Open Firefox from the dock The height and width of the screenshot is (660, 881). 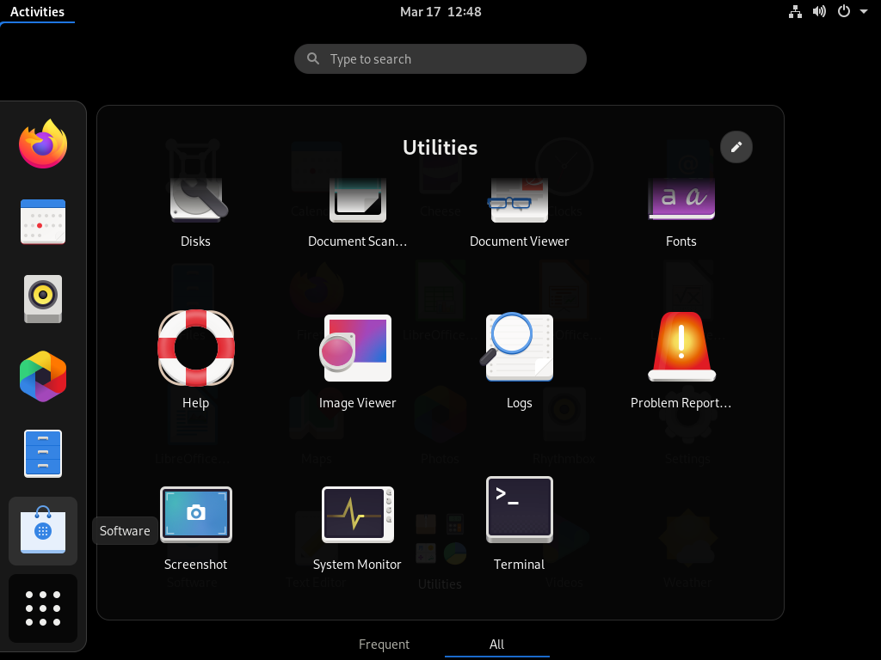[43, 144]
